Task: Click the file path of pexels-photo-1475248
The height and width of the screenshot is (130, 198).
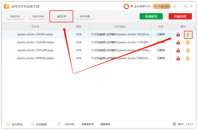Action: click(x=121, y=50)
